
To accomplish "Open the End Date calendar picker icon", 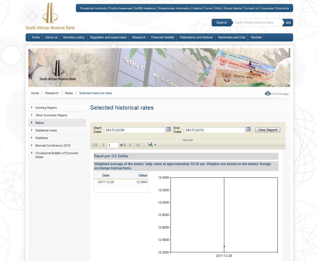I will tap(248, 129).
